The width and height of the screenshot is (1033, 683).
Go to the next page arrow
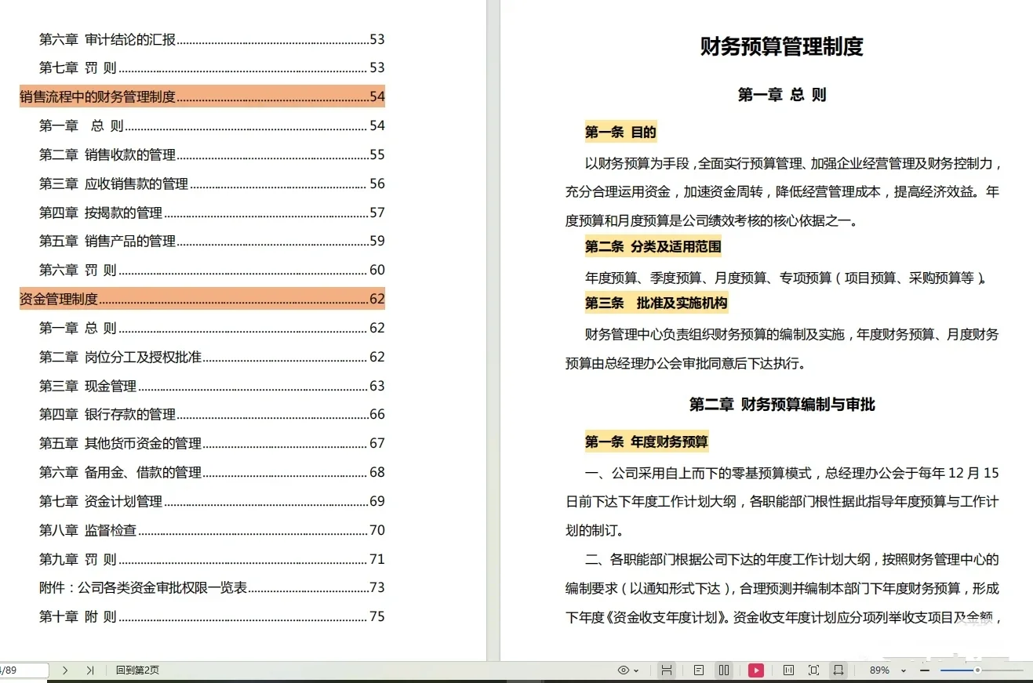65,670
